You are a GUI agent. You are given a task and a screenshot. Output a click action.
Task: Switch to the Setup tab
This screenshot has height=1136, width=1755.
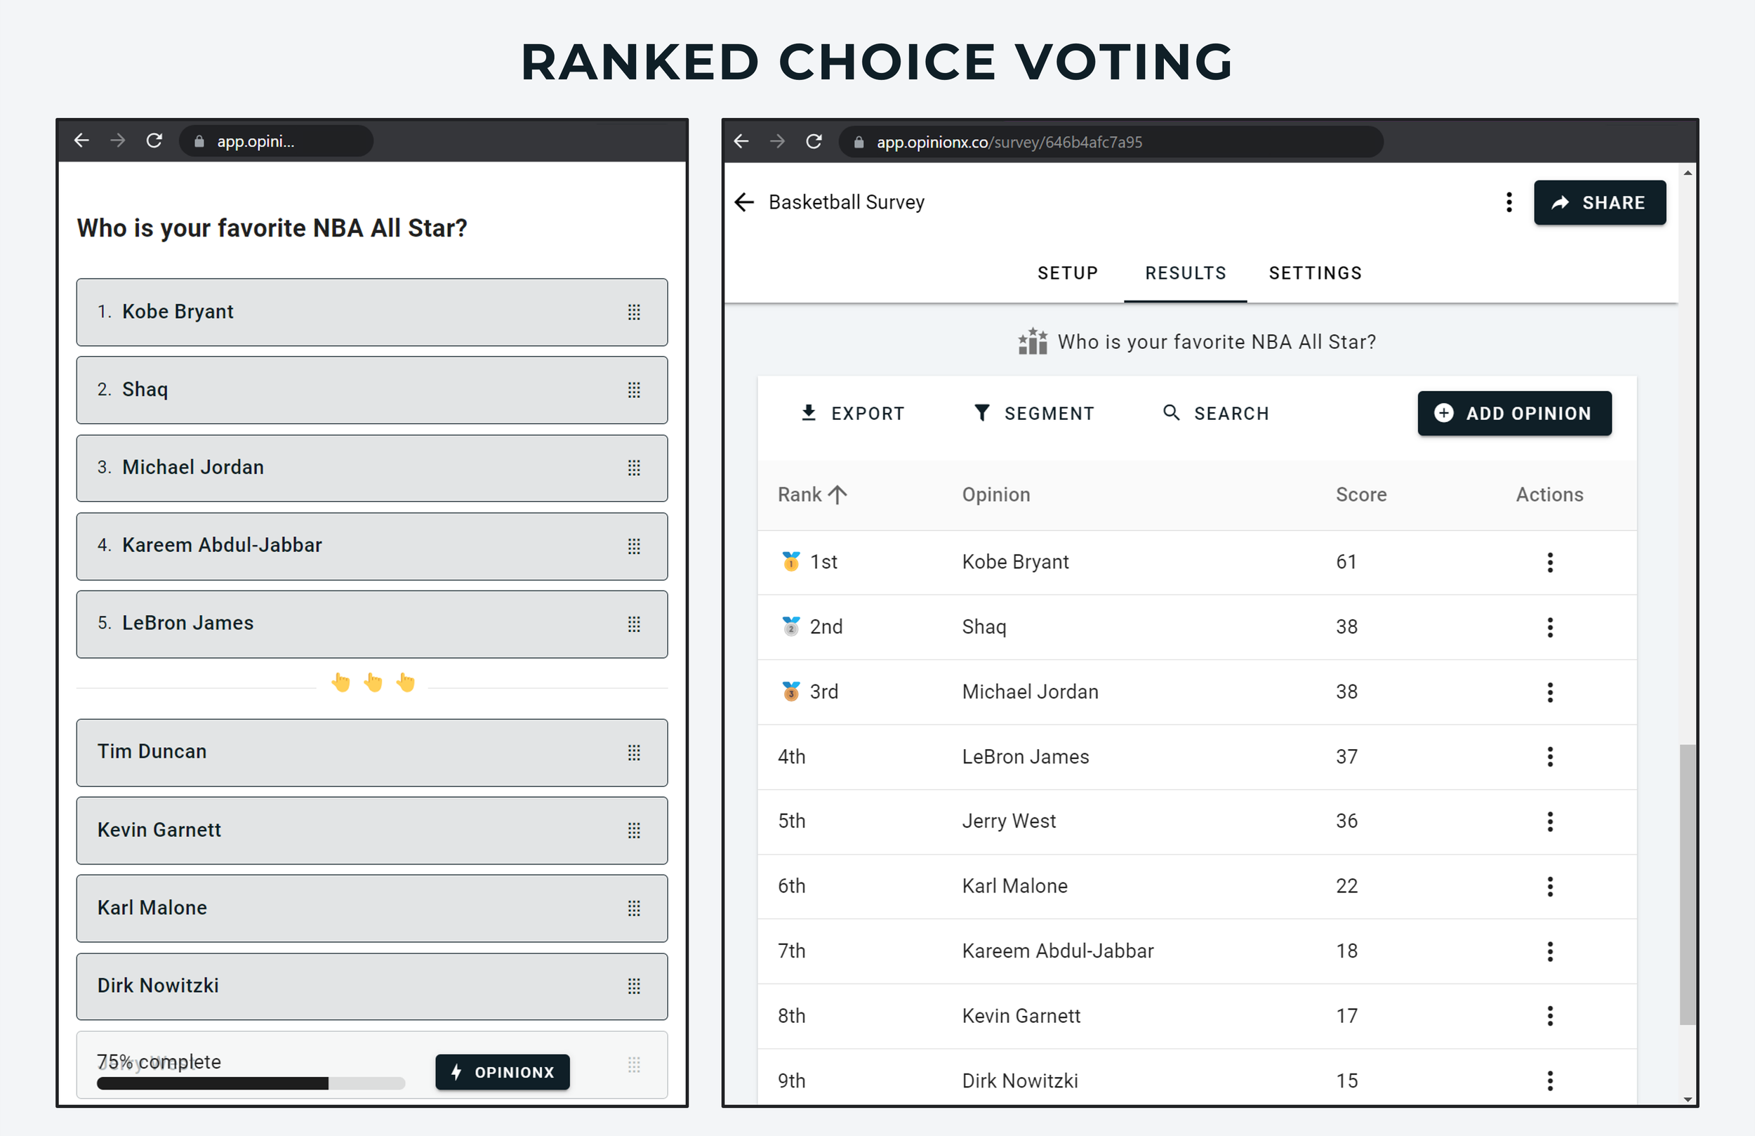[1067, 273]
